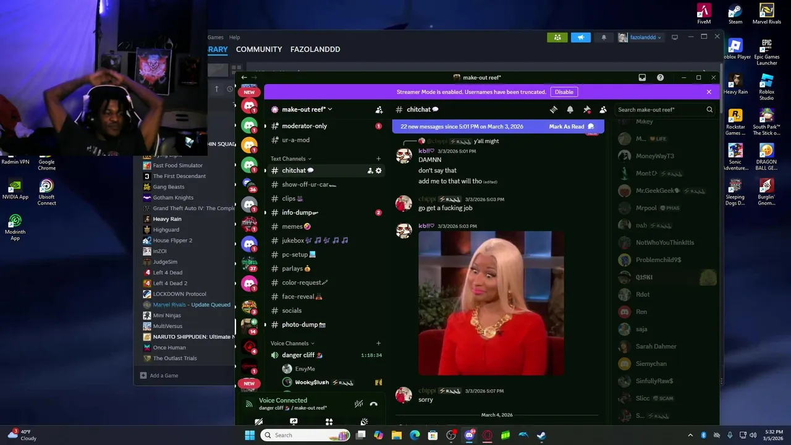The height and width of the screenshot is (445, 791).
Task: Open Roblox Studio desktop icon
Action: coord(767,87)
